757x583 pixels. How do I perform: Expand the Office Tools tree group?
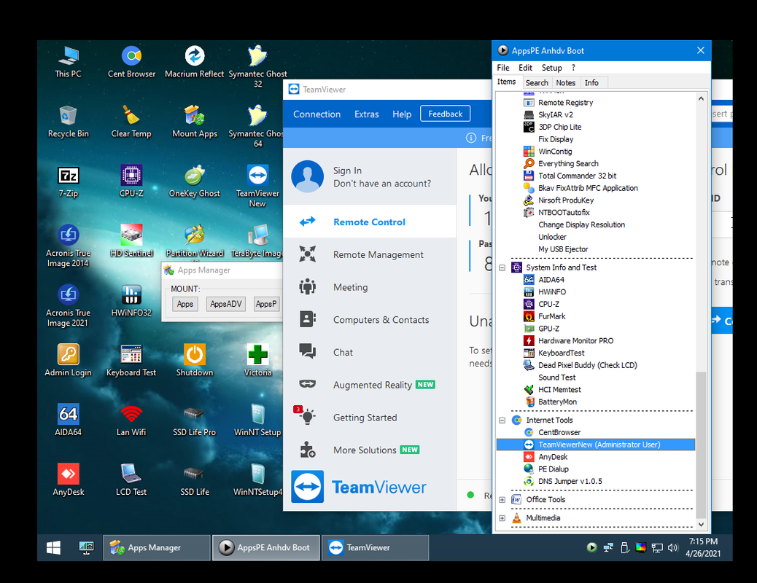(502, 500)
